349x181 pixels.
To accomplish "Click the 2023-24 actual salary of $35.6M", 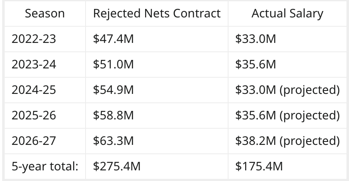I will click(256, 65).
